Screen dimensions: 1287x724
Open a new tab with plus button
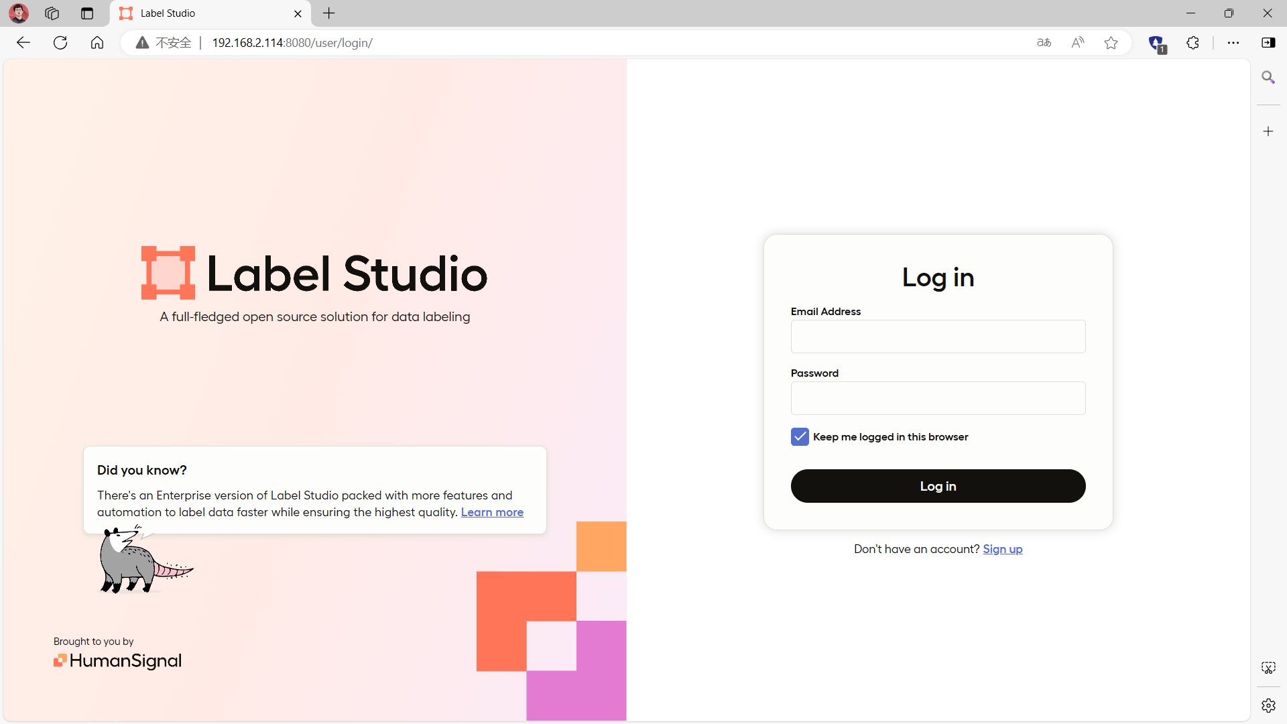(x=329, y=13)
